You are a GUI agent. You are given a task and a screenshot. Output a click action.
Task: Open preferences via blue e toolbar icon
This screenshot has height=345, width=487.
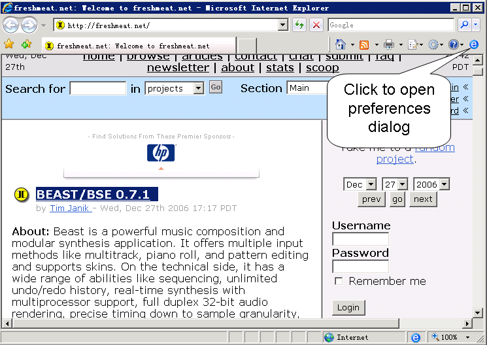click(474, 44)
